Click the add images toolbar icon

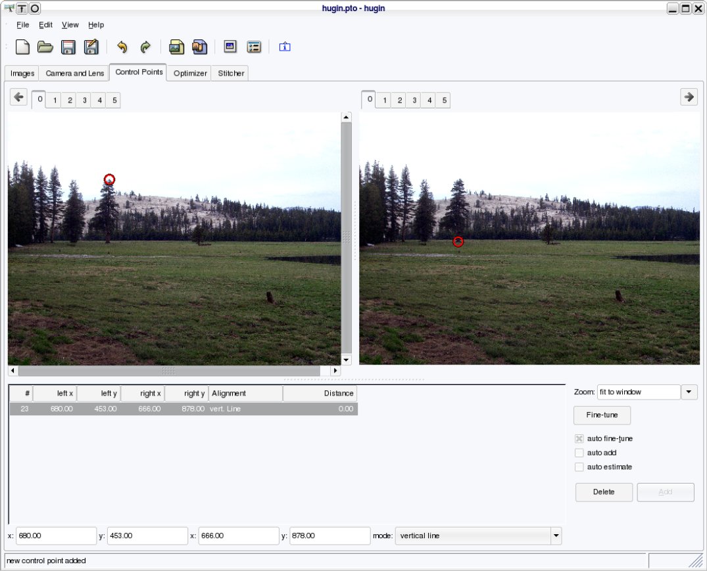(176, 47)
